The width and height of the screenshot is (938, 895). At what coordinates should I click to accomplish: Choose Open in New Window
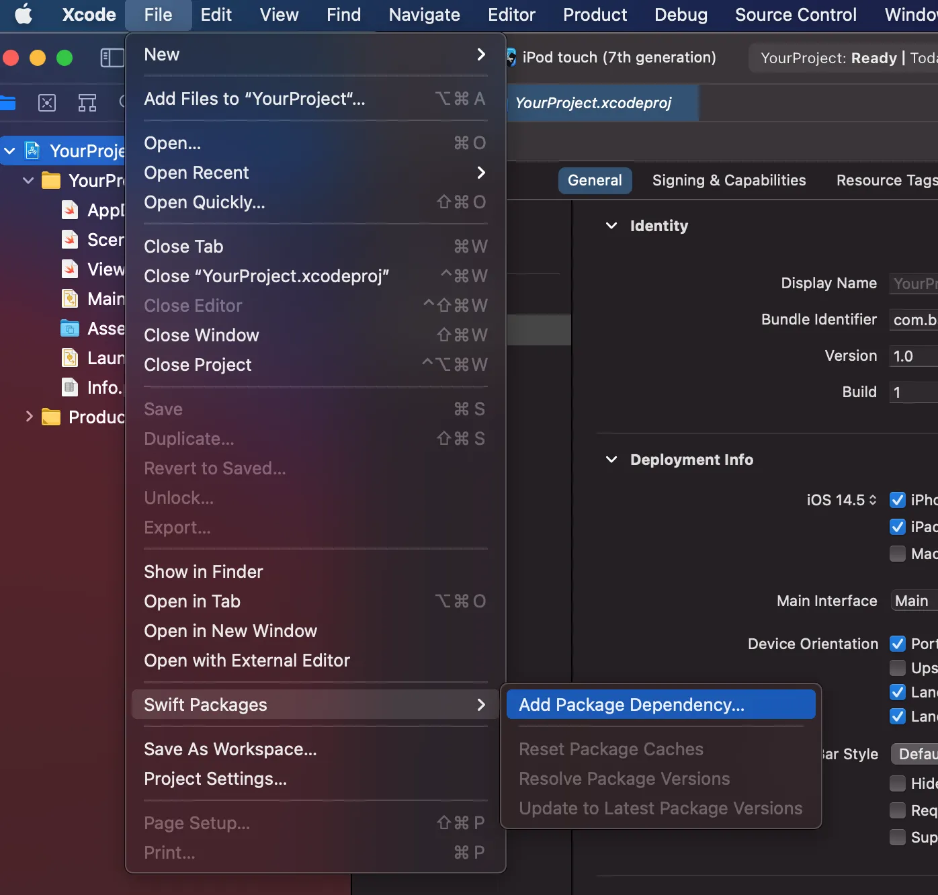coord(315,631)
